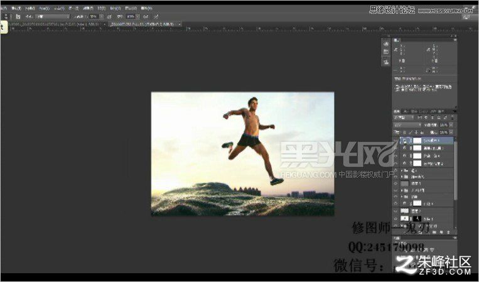Open the layer Opacity slider arrow
This screenshot has width=479, height=282.
click(x=451, y=125)
